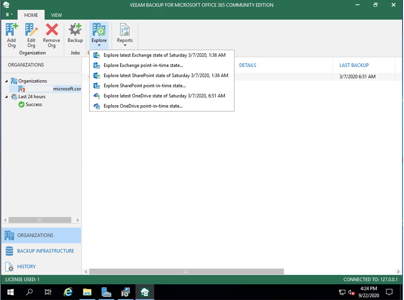Click the Organizations navigation pane building icon
The width and height of the screenshot is (404, 300).
9,235
